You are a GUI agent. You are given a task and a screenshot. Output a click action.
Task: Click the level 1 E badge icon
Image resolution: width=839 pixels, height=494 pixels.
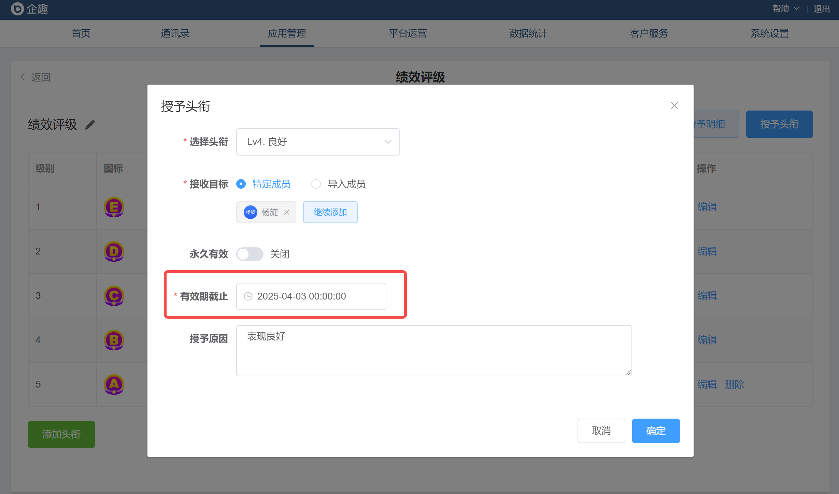pyautogui.click(x=114, y=207)
